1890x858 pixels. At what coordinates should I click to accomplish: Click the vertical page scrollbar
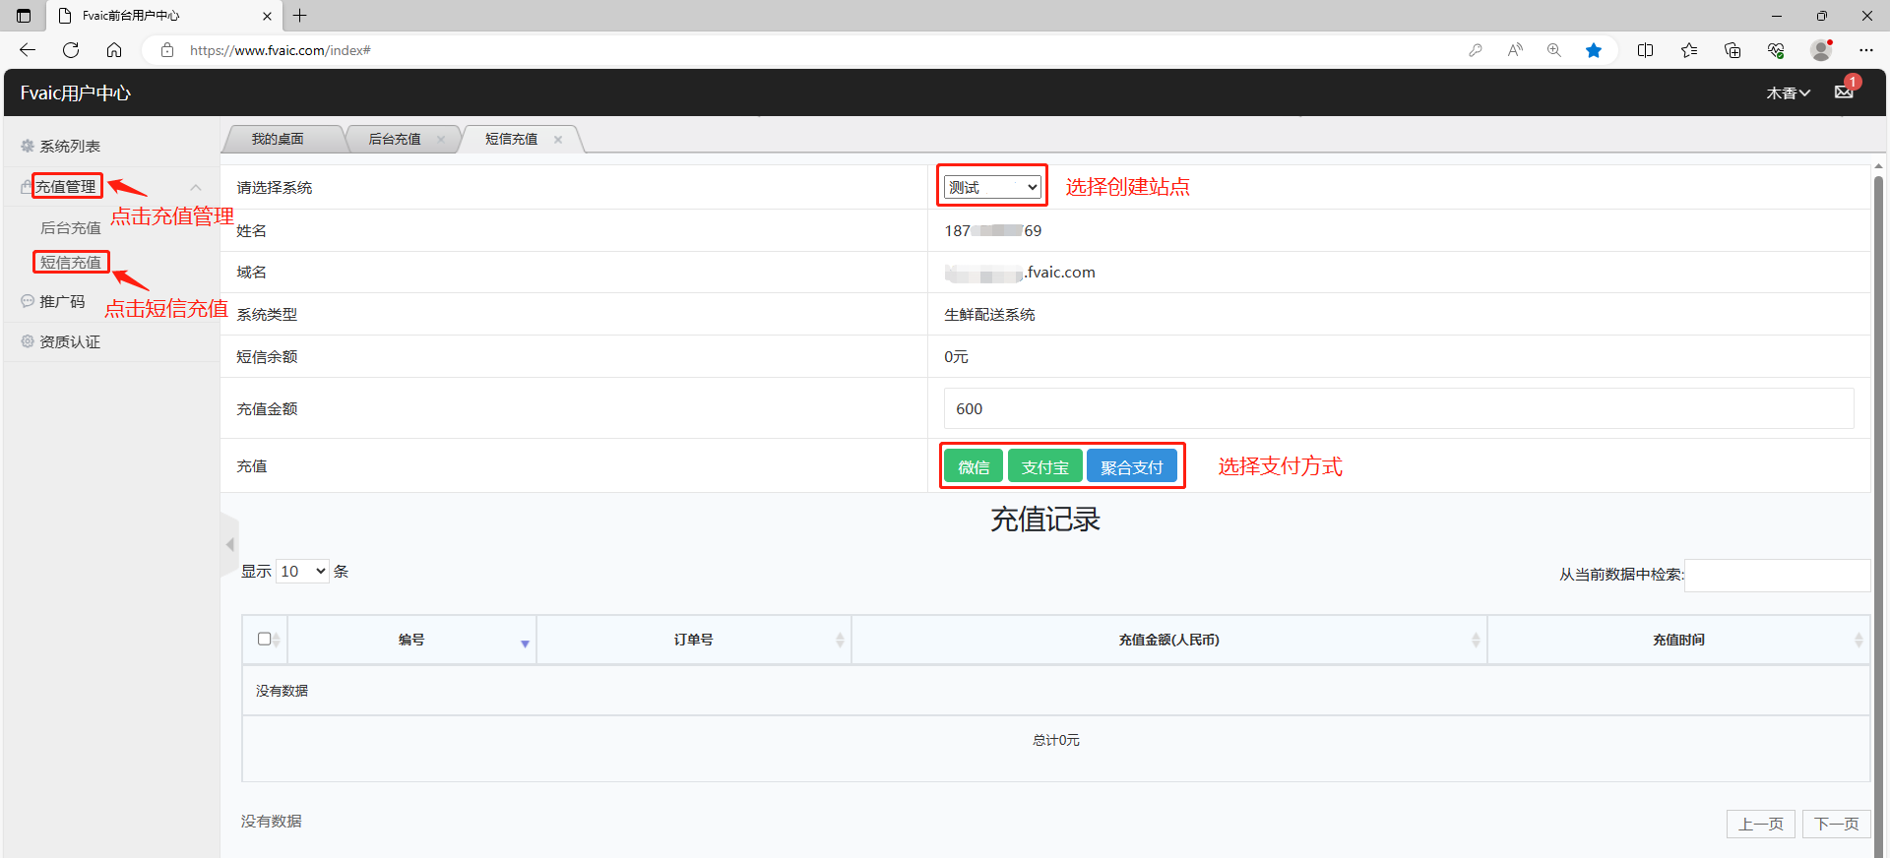pos(1878,492)
